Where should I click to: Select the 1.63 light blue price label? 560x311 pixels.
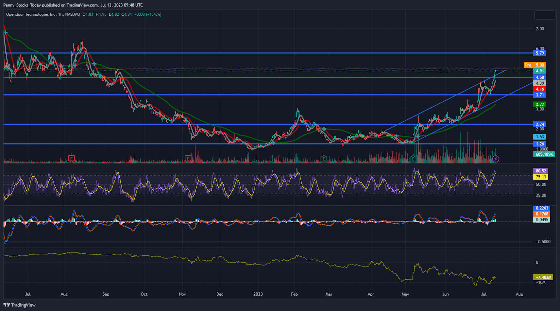pyautogui.click(x=540, y=137)
